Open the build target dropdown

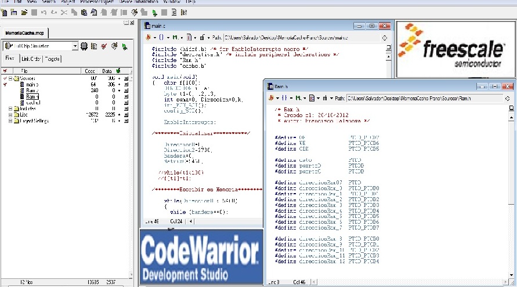tap(75, 46)
